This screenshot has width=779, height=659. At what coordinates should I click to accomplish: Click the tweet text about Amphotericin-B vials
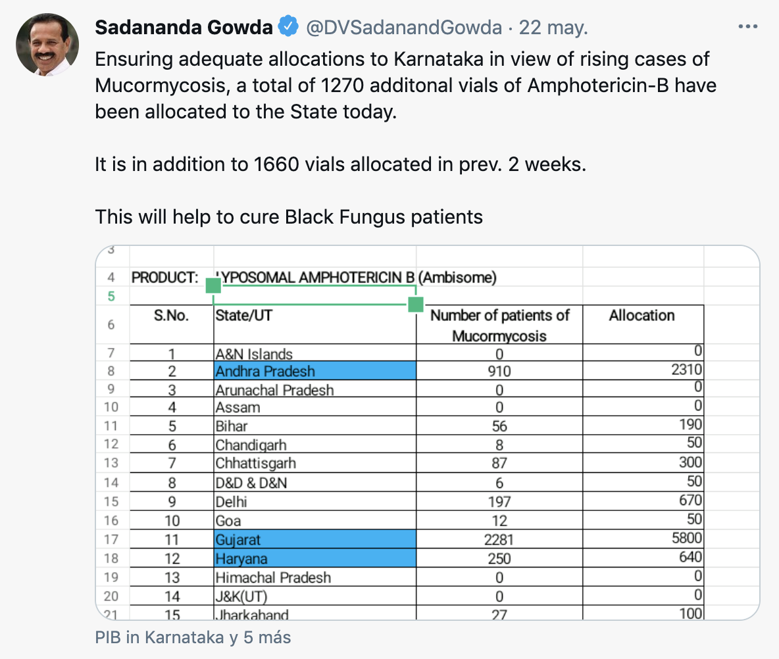(x=401, y=85)
